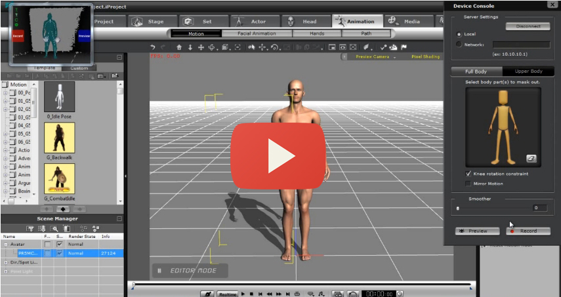Image resolution: width=561 pixels, height=297 pixels.
Task: Expand the 00_Pose motion folder
Action: (5, 93)
